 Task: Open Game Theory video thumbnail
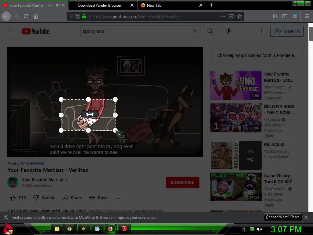[x=236, y=187]
